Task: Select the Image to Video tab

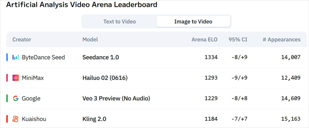Action: pyautogui.click(x=193, y=21)
